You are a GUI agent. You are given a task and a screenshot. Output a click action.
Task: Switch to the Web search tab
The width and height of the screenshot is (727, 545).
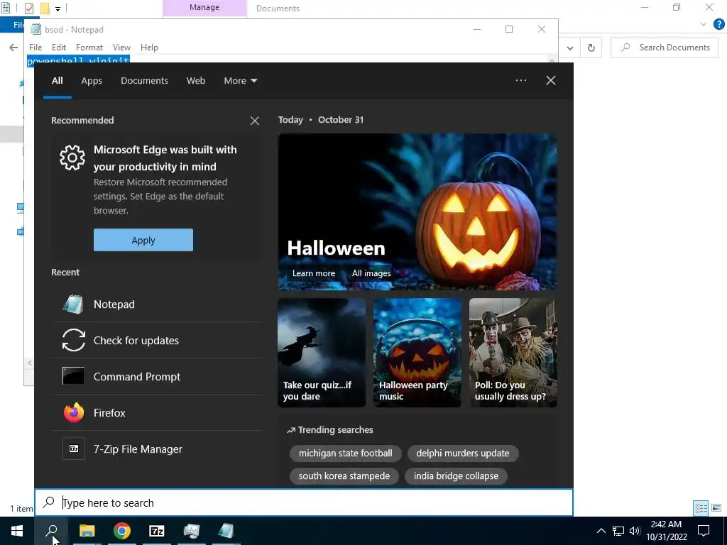[196, 81]
